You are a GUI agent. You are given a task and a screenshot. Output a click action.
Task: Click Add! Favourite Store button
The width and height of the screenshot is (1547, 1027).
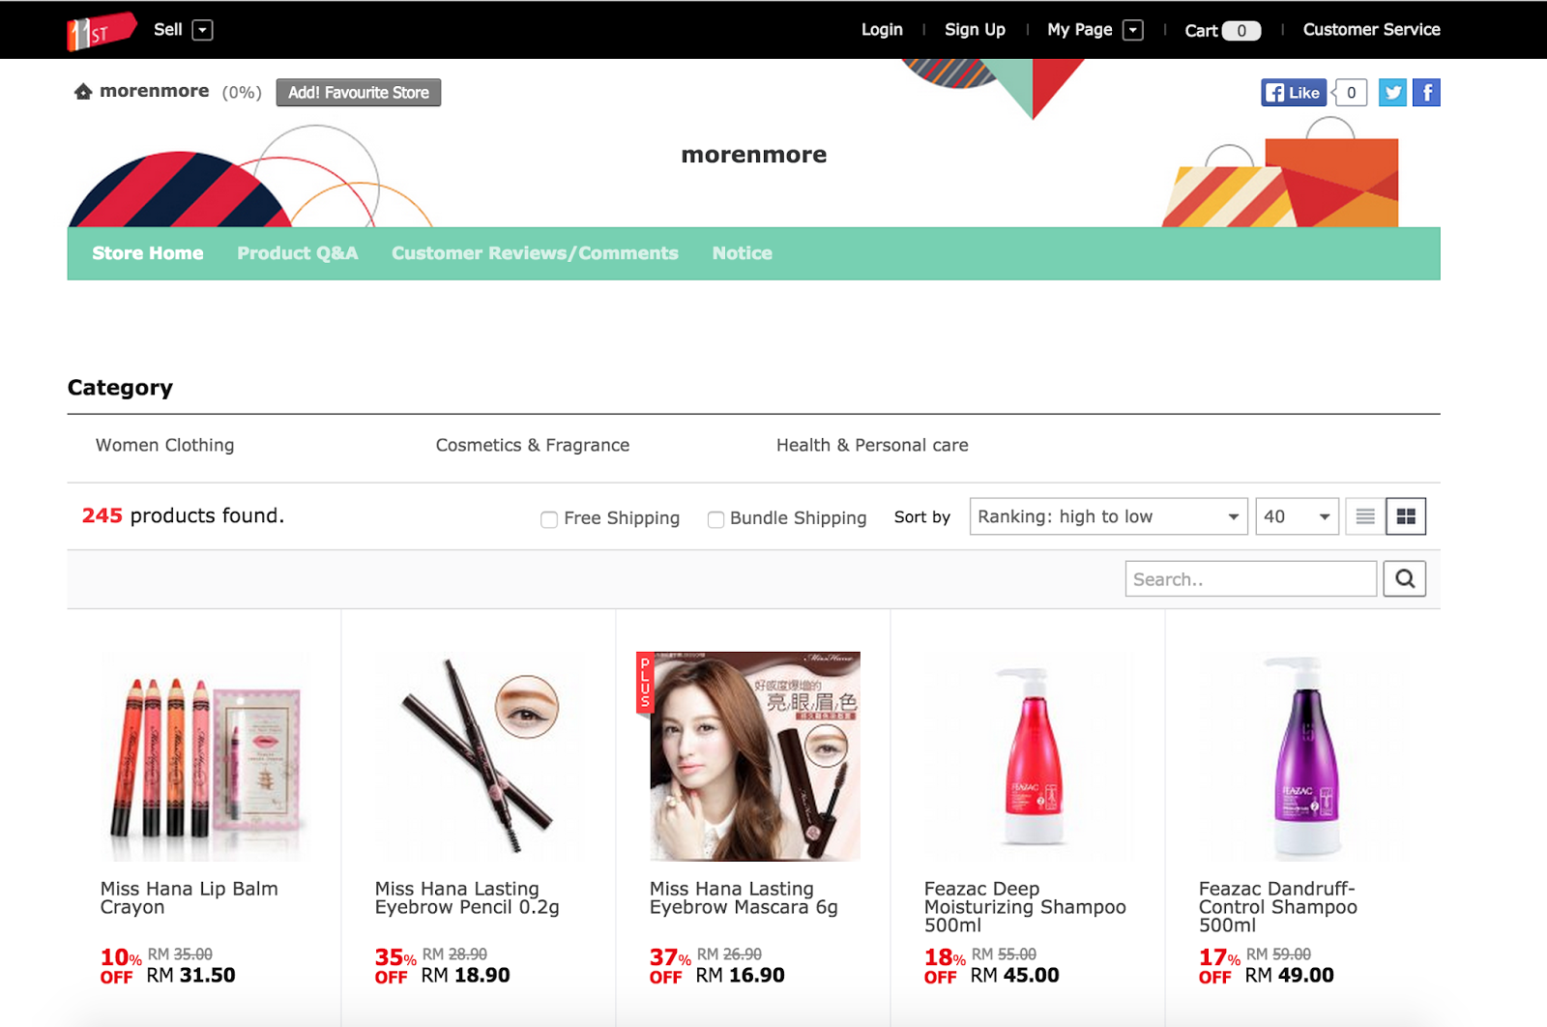coord(359,93)
